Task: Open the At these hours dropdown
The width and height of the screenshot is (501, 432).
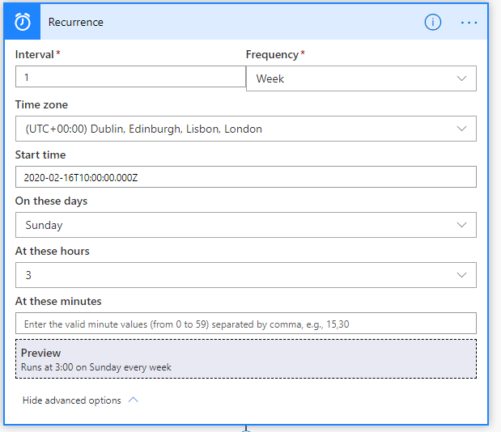Action: (x=246, y=275)
